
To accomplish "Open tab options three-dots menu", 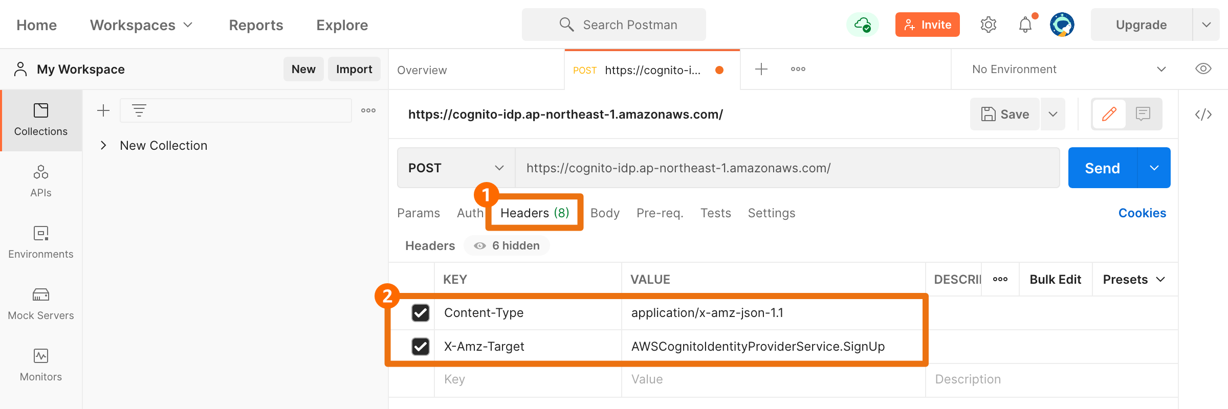I will 798,69.
